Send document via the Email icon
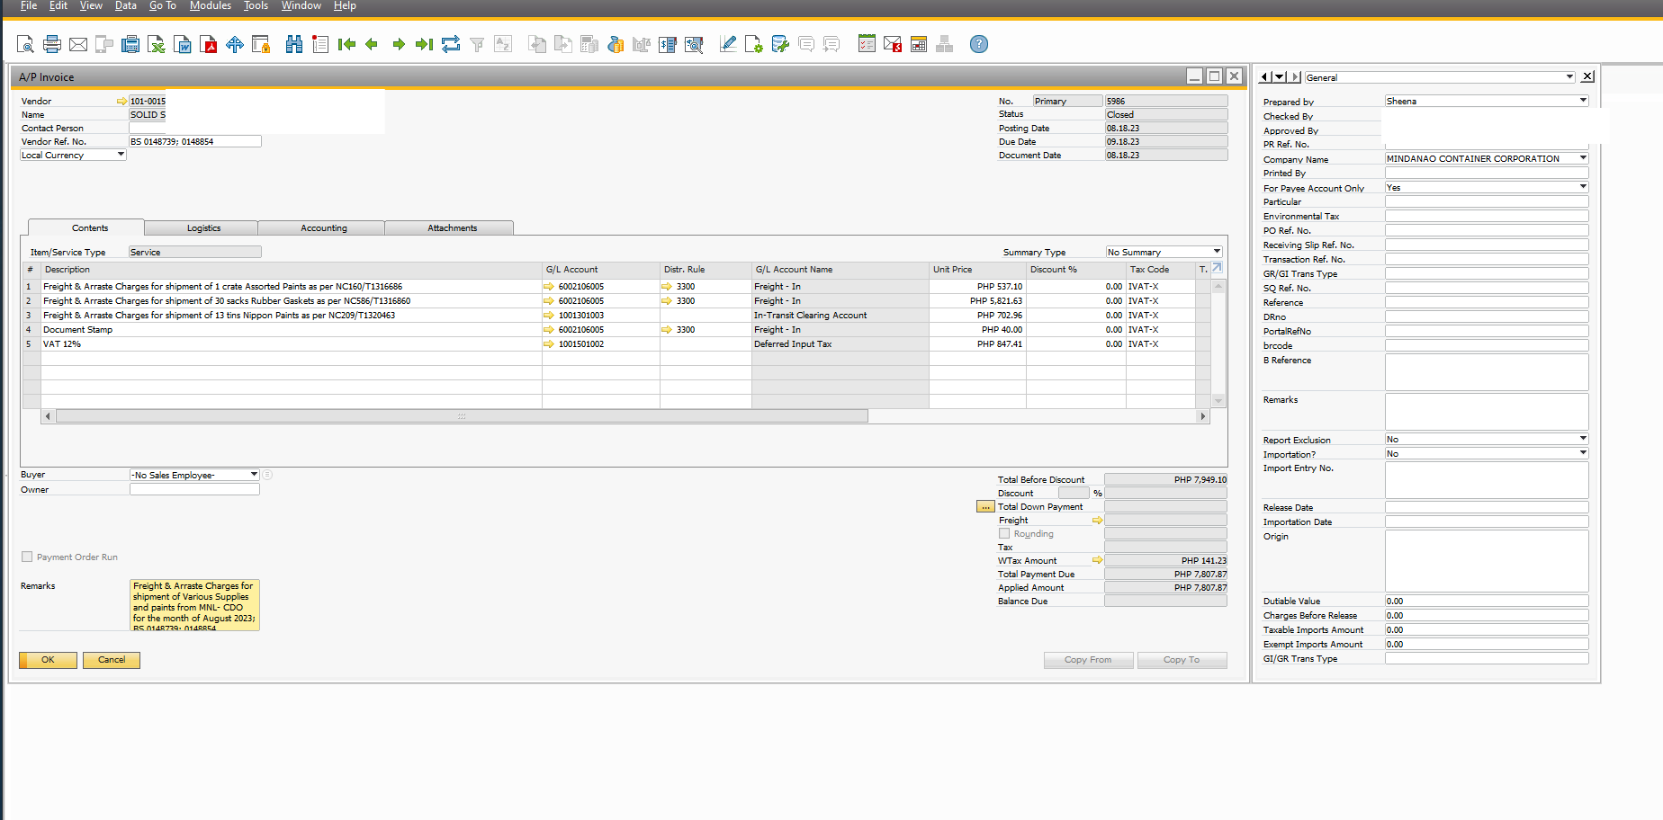Image resolution: width=1663 pixels, height=820 pixels. tap(78, 44)
